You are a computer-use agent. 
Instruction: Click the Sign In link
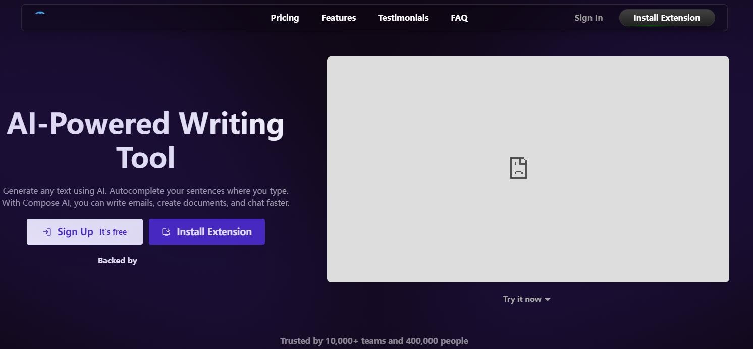tap(588, 18)
